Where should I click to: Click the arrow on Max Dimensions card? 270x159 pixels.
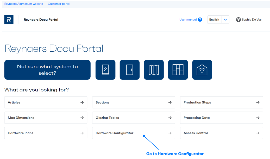pos(82,118)
